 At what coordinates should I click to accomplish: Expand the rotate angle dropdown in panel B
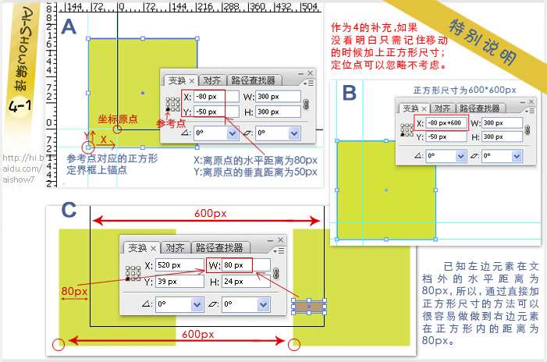pyautogui.click(x=461, y=155)
